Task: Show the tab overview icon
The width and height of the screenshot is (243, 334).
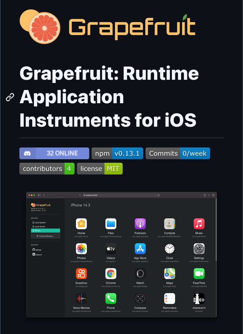Action: 213,195
